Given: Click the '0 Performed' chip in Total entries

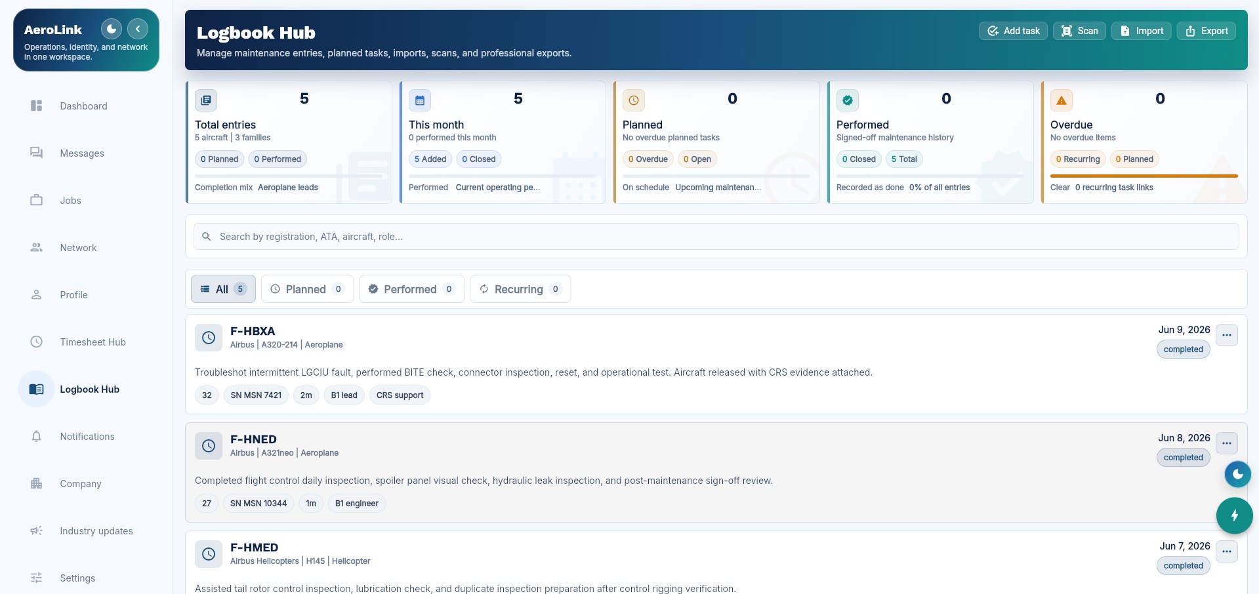Looking at the screenshot, I should click(278, 159).
